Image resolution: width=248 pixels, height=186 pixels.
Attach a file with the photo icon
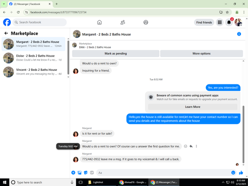[79, 173]
